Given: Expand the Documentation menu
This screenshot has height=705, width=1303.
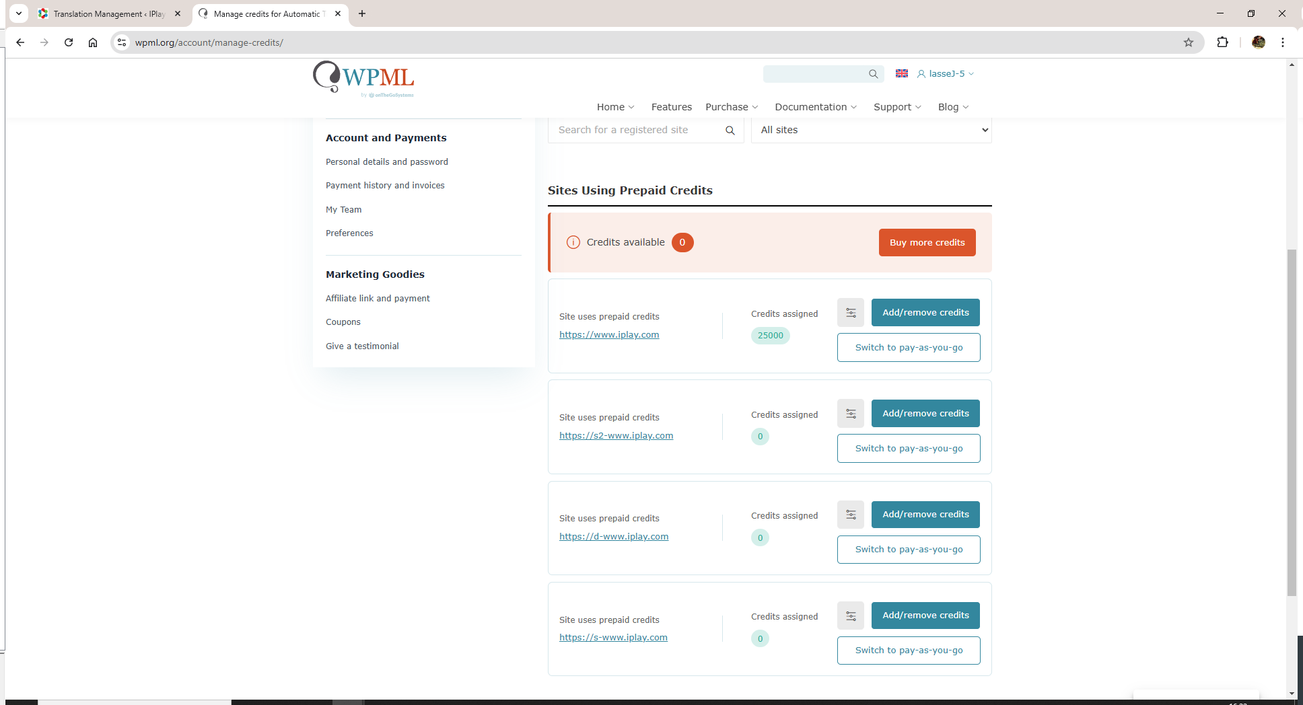Looking at the screenshot, I should 816,107.
